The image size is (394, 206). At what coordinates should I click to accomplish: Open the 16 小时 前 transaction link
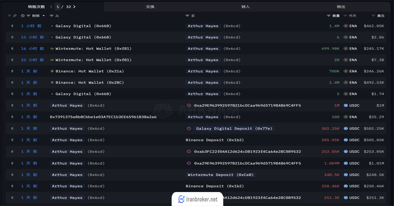point(32,49)
